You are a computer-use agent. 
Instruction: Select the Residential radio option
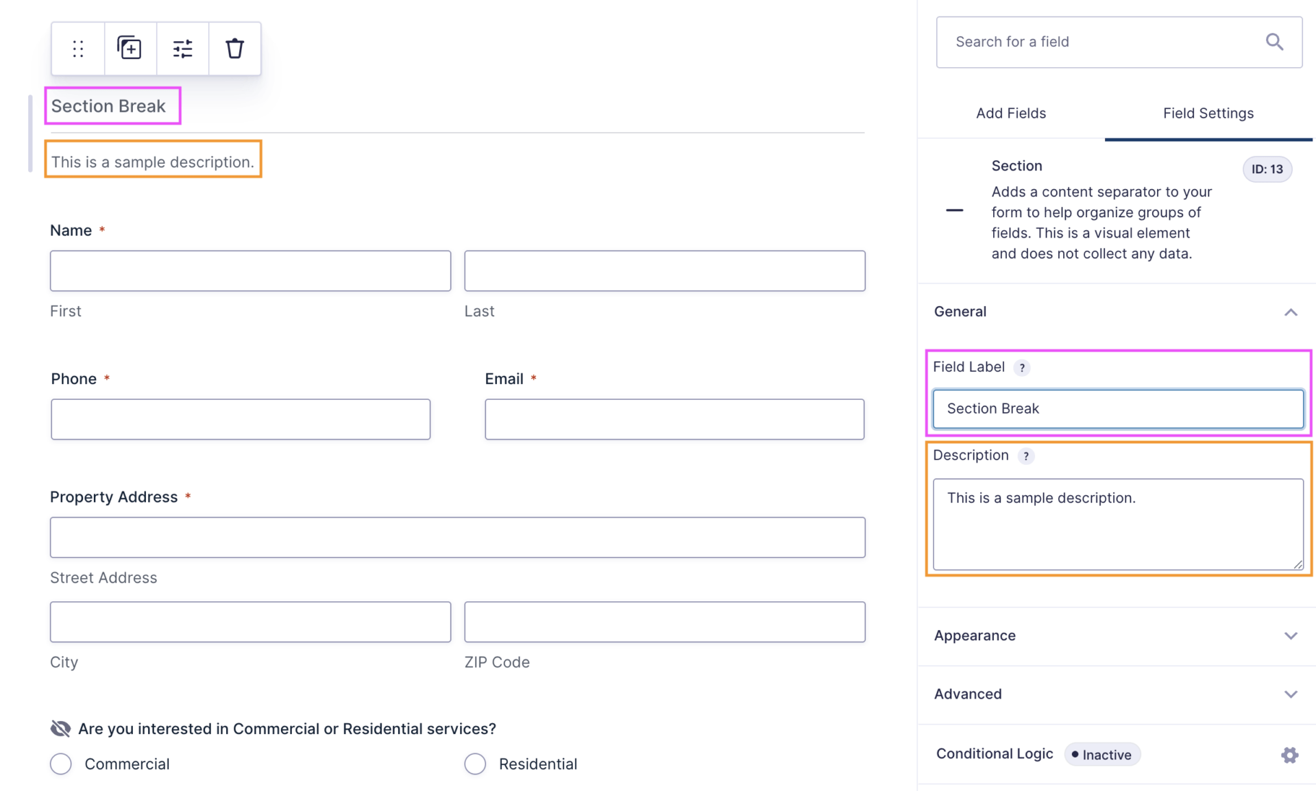point(475,764)
